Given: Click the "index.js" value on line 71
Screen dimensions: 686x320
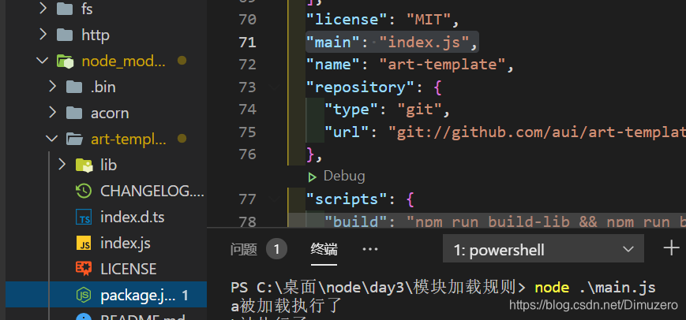Looking at the screenshot, I should click(x=423, y=43).
